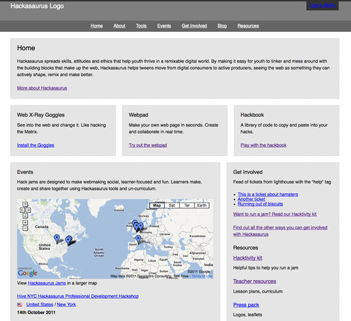This screenshot has width=351, height=321.
Task: Open Hackasaurus Jams in a larger map
Action: 47,283
